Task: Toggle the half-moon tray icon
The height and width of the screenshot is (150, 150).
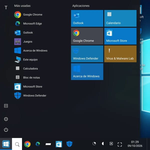Action: (103, 143)
